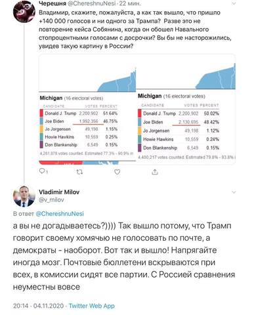Open the @ChereshnuNesi mention link
The image size is (254, 315).
(x=60, y=213)
